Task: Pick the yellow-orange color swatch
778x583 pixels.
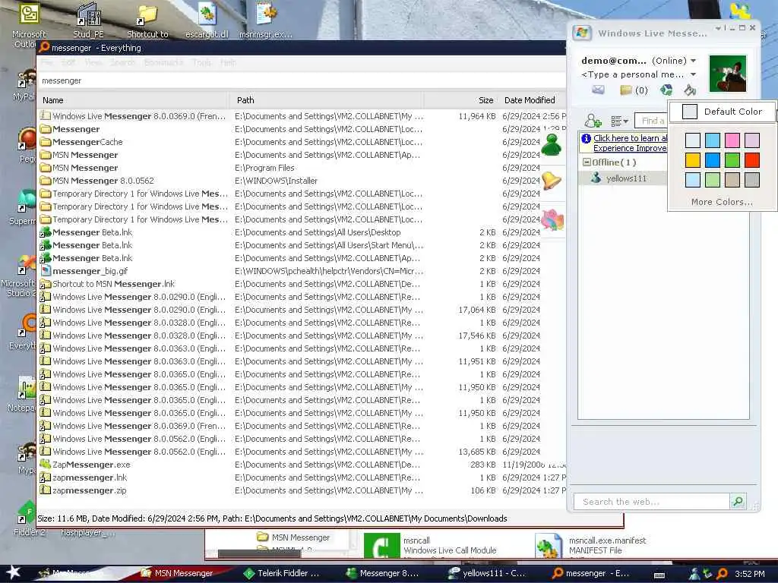Action: [692, 160]
